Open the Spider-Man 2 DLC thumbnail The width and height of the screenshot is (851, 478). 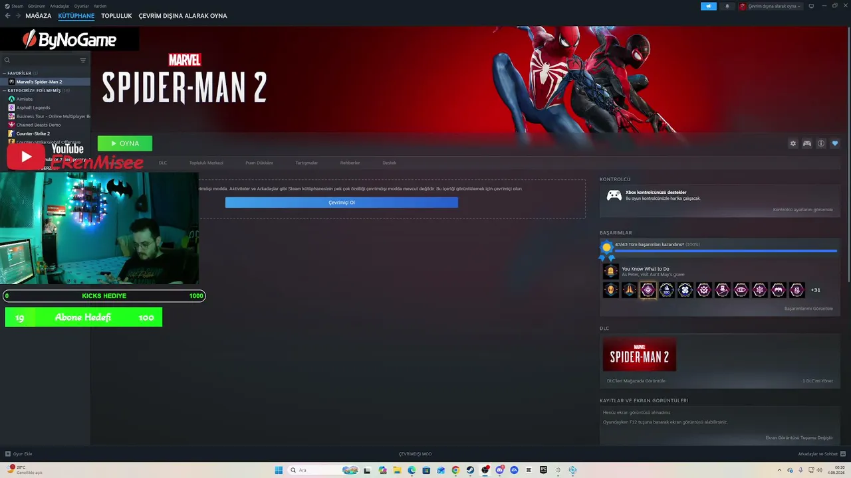point(640,355)
